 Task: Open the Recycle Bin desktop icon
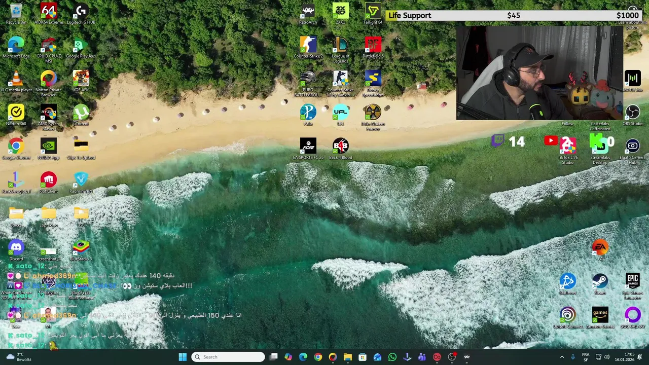(x=16, y=14)
